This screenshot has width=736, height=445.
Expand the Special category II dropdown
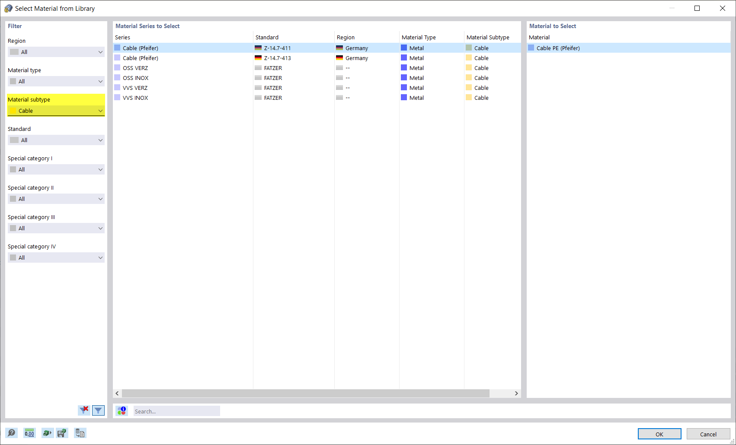point(56,199)
